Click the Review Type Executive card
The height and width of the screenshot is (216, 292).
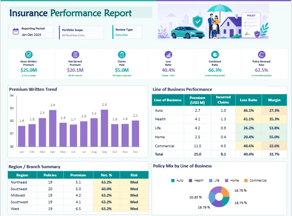pos(127,32)
